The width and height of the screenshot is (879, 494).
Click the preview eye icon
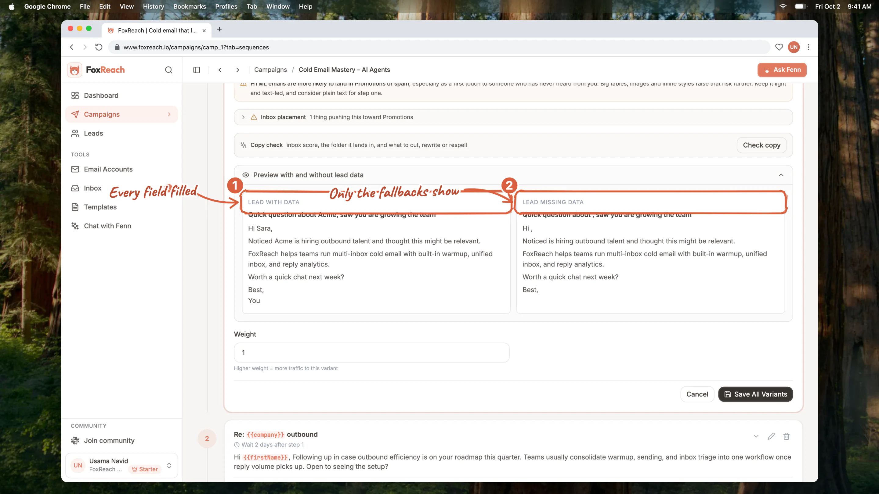point(246,175)
